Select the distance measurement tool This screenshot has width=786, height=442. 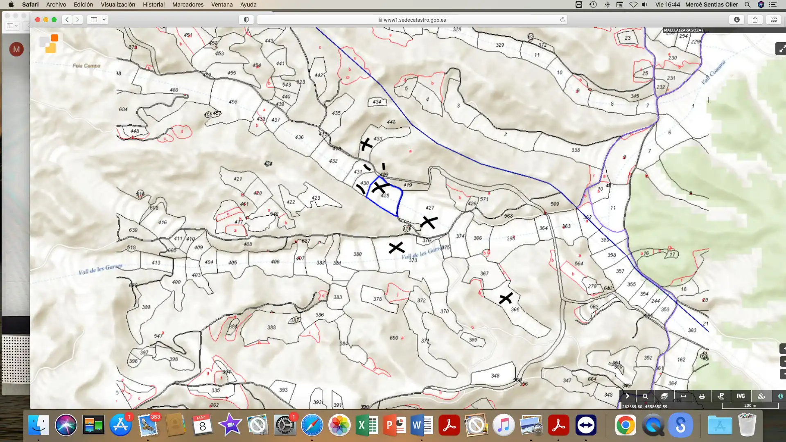pyautogui.click(x=683, y=396)
